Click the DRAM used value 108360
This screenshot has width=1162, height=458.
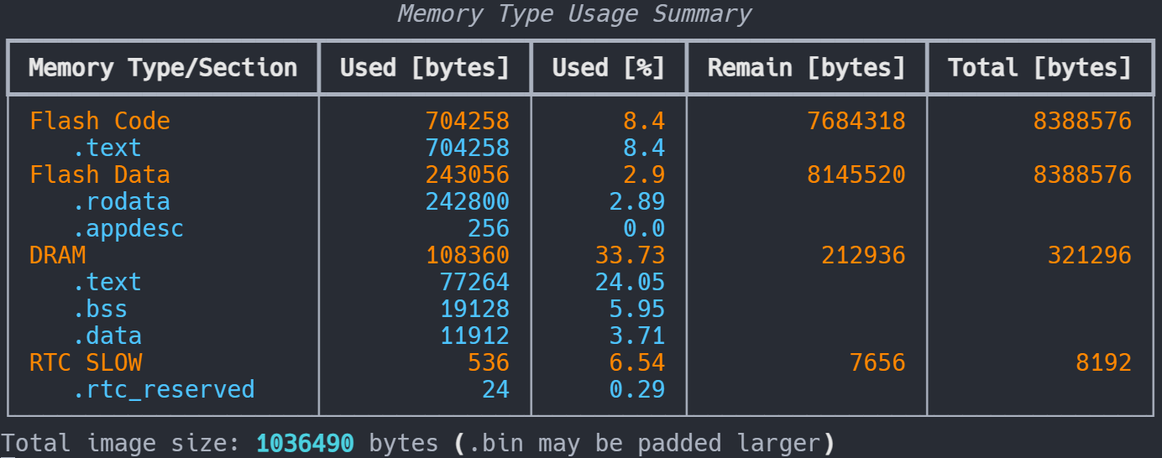pos(468,255)
